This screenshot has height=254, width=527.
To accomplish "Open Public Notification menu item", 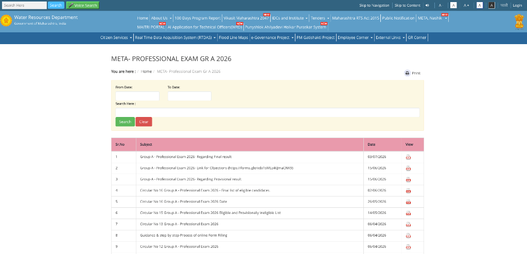I will [x=398, y=18].
